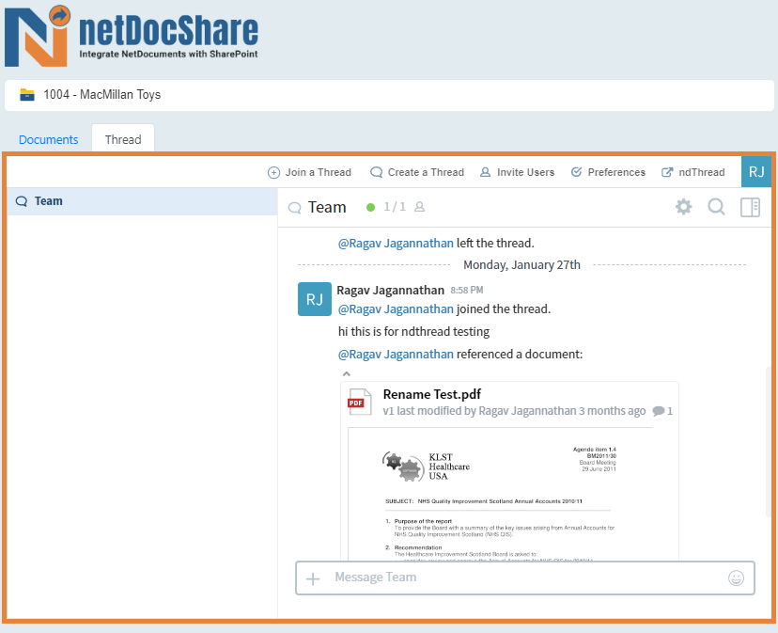The image size is (778, 633).
Task: Select the Thread tab
Action: click(123, 139)
